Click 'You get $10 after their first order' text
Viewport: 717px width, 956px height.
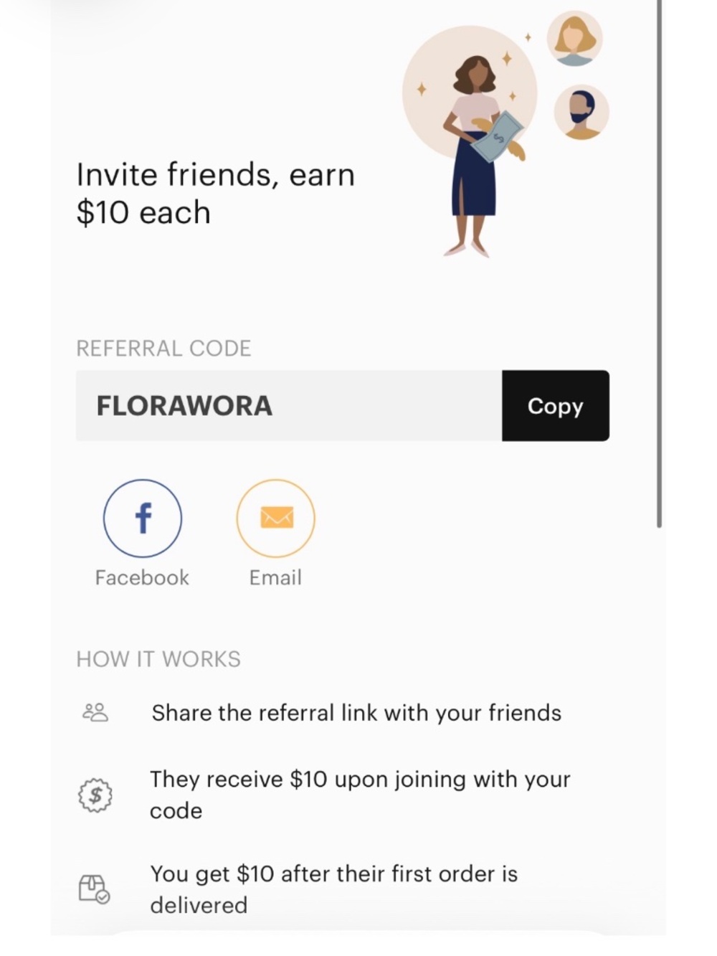click(x=333, y=889)
